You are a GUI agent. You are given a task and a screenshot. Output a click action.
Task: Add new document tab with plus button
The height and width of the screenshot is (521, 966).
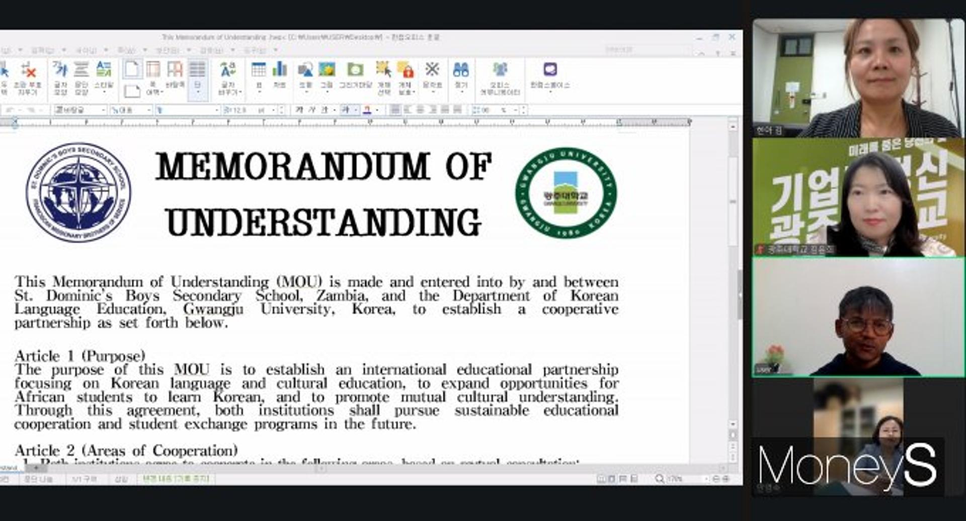pos(35,468)
